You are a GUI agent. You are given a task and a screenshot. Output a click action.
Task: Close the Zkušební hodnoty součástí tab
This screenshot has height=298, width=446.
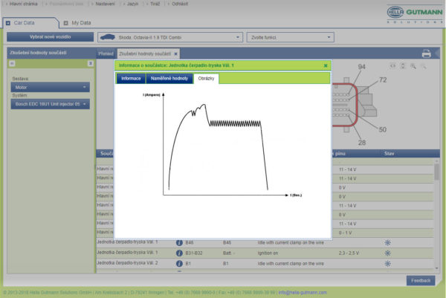click(175, 54)
